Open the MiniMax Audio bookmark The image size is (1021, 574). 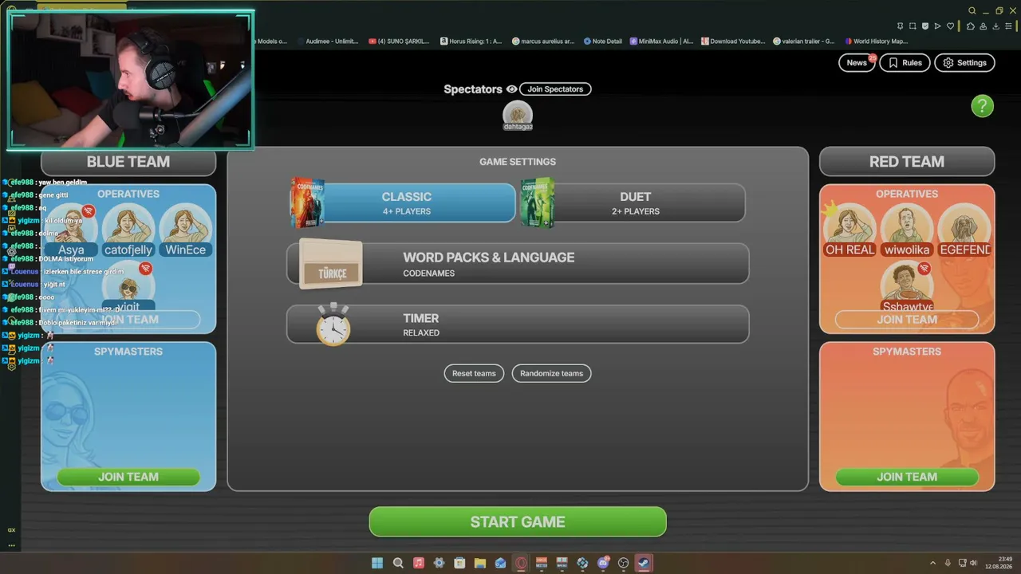[x=661, y=41]
